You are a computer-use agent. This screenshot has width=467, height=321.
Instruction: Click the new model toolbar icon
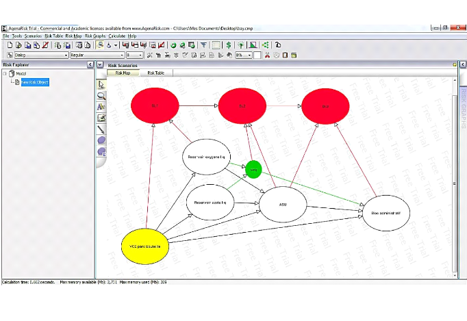10,45
